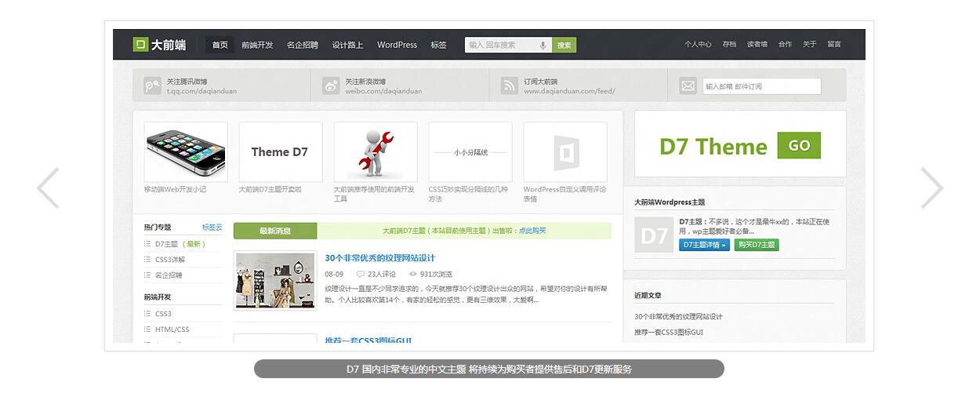The height and width of the screenshot is (397, 980).
Task: Click the 点此购买 link in the green notice
Action: tap(532, 231)
